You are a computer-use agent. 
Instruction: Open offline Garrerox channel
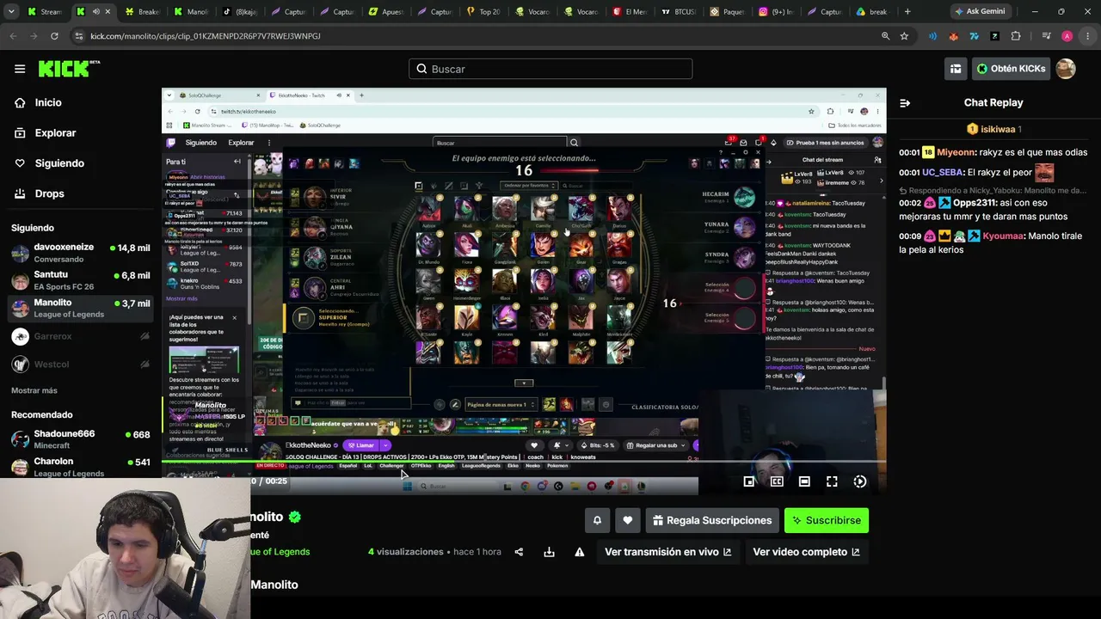81,336
